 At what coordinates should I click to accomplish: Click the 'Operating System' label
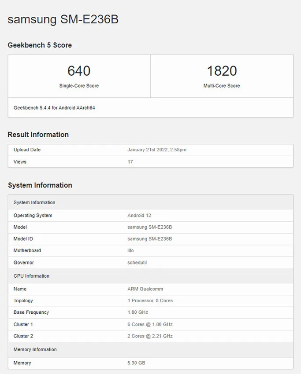[33, 216]
